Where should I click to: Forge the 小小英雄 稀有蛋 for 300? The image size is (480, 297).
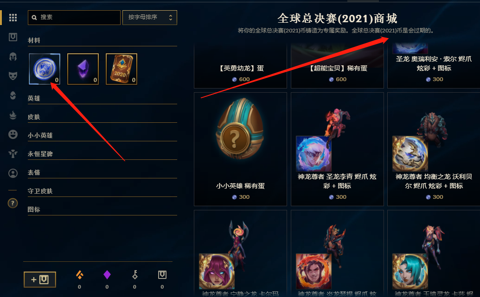click(x=240, y=149)
